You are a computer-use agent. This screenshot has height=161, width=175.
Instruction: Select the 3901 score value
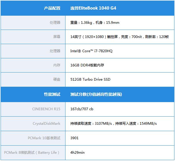[x=74, y=138]
